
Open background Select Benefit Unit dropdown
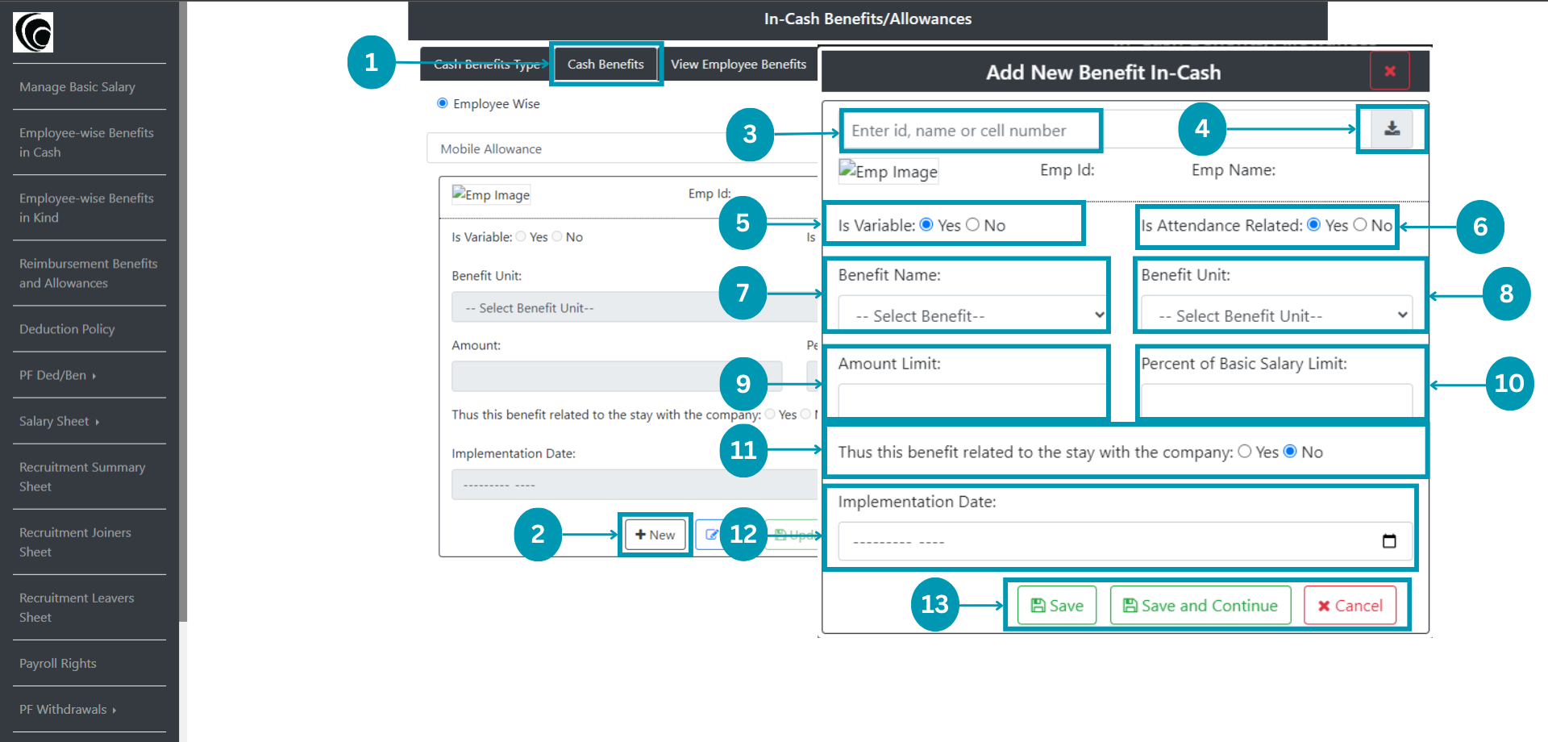pos(635,307)
